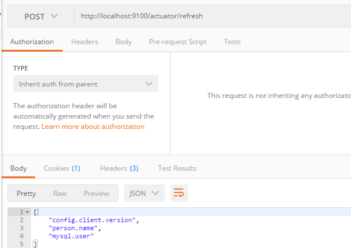Click the TYPE label
351x248 pixels.
pos(21,68)
